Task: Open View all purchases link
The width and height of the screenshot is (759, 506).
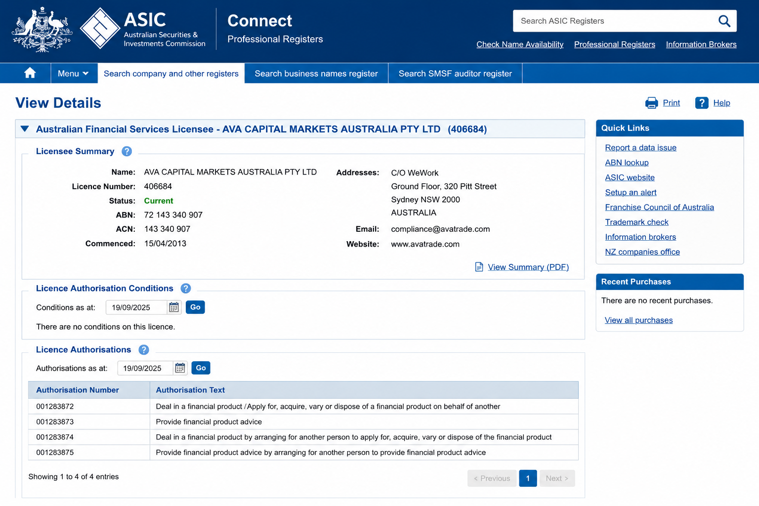Action: tap(638, 320)
